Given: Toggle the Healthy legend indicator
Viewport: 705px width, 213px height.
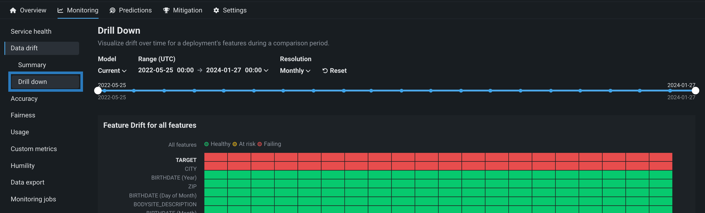Looking at the screenshot, I should [x=207, y=144].
